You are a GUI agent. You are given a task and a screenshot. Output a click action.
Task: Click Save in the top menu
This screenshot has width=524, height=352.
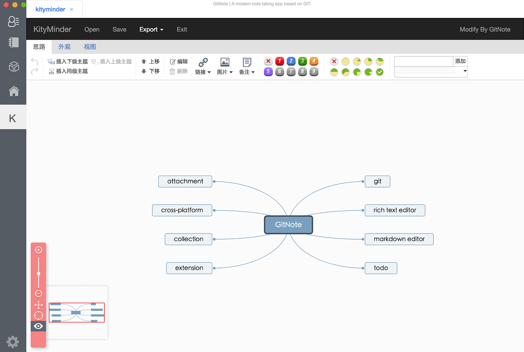(x=119, y=29)
